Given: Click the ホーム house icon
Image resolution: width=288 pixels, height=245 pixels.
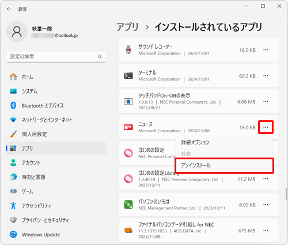Looking at the screenshot, I should click(x=13, y=77).
